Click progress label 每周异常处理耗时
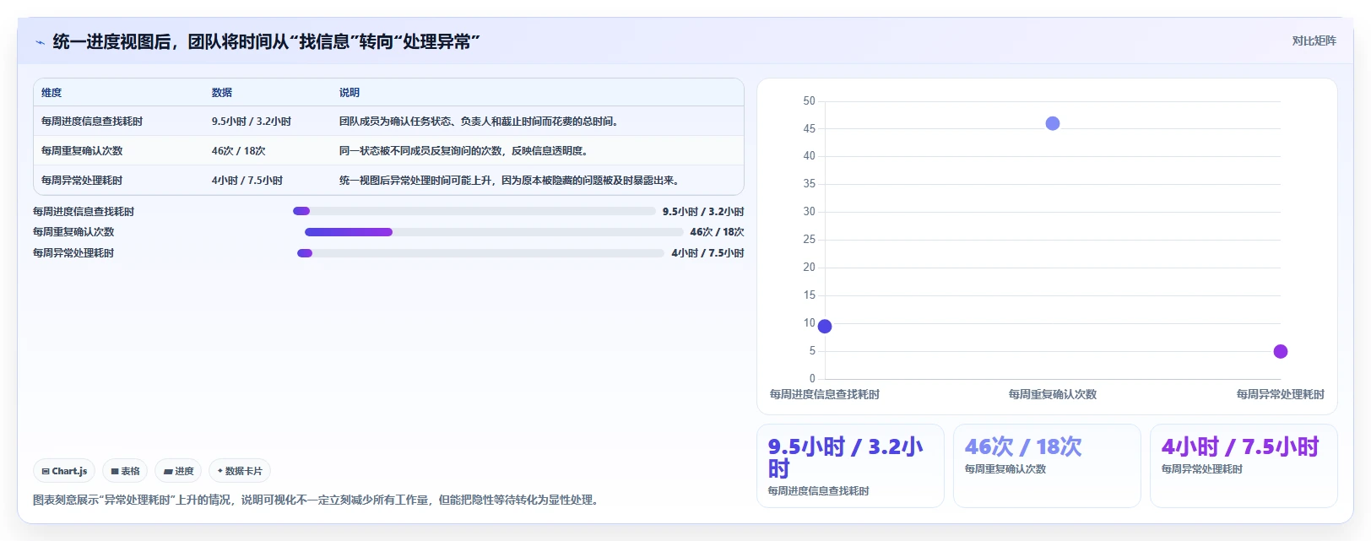The height and width of the screenshot is (541, 1371). tap(73, 253)
